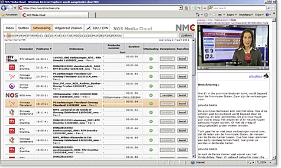Click the Favorieten star icon
Screen dimensions: 281x168
[4, 15]
